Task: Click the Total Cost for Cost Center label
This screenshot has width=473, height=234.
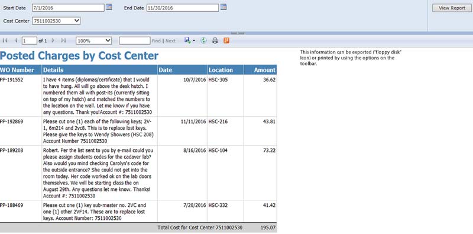Action: [200, 228]
